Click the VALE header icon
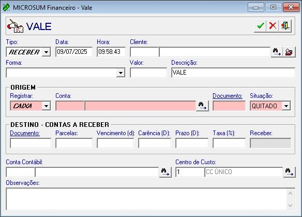 click(15, 26)
